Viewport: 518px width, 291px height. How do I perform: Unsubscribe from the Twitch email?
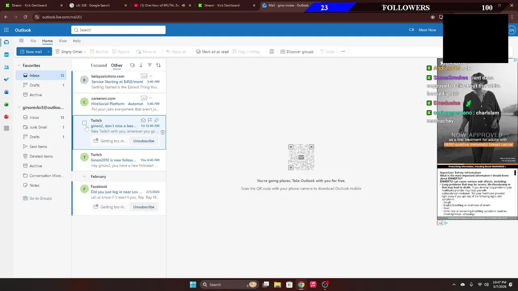click(144, 141)
